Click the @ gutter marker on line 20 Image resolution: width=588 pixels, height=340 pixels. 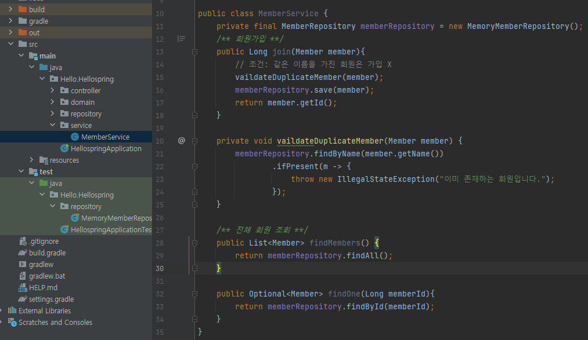click(x=182, y=141)
